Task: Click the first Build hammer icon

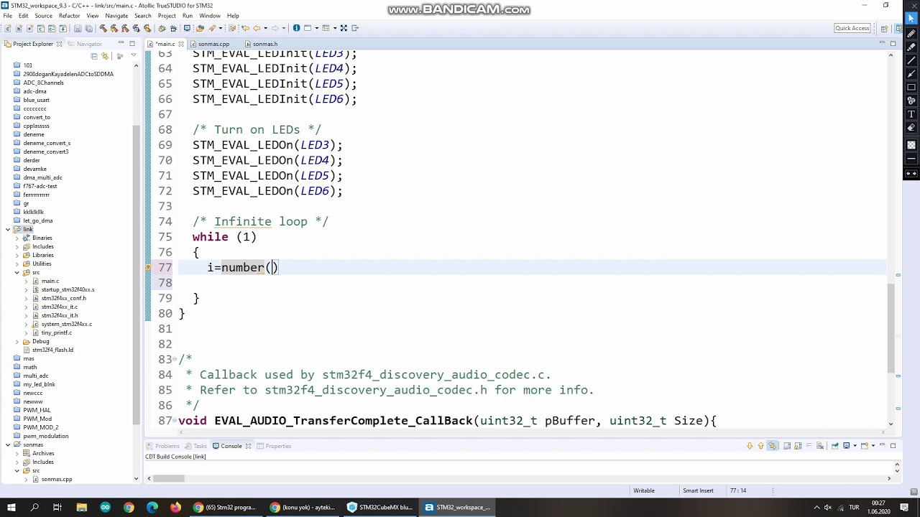Action: (103, 28)
